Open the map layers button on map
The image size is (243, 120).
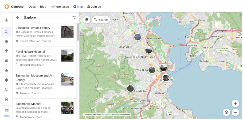coord(87,19)
